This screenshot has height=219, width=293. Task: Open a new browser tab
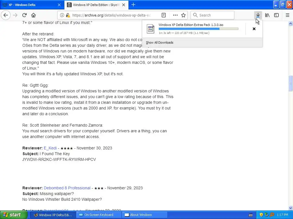coord(133,5)
